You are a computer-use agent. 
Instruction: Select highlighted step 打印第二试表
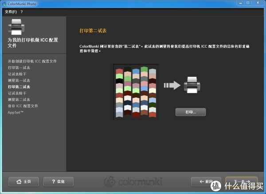point(19,87)
